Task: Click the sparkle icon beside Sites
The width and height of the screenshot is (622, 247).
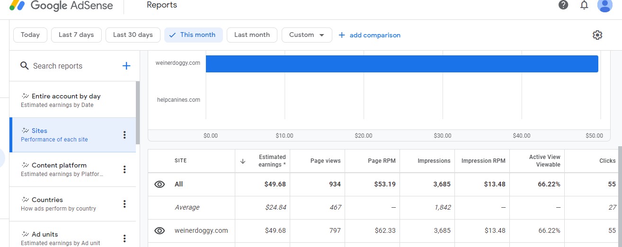Action: tap(25, 131)
